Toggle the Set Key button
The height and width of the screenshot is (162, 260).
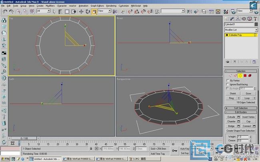pos(184,153)
